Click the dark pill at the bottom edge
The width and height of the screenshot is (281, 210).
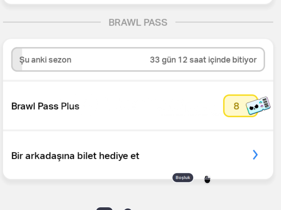click(104, 209)
